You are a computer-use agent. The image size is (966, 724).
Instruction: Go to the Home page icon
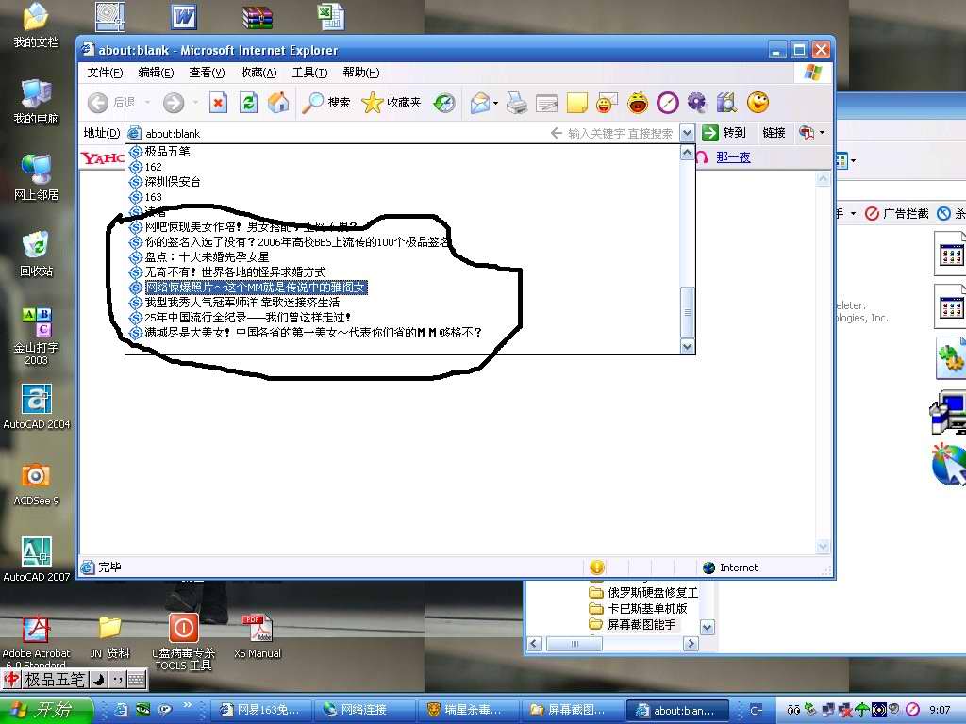(x=278, y=103)
